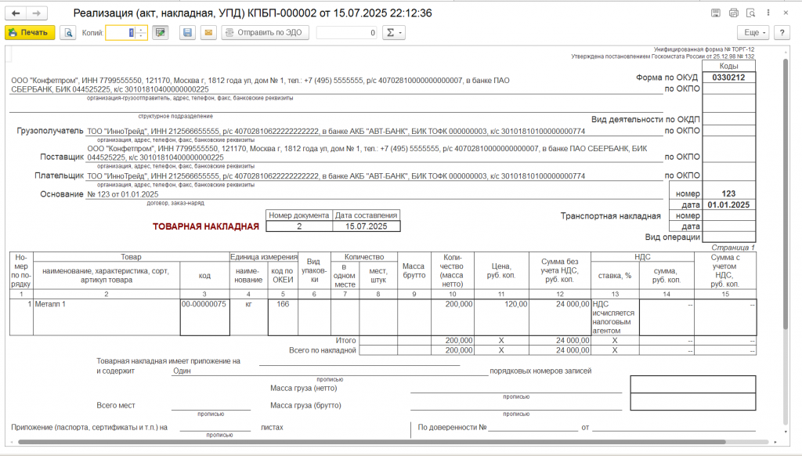The height and width of the screenshot is (456, 802).
Task: Click the Всего мест label
Action: pos(116,405)
